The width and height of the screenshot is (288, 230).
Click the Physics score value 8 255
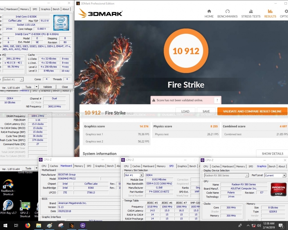pos(214,126)
